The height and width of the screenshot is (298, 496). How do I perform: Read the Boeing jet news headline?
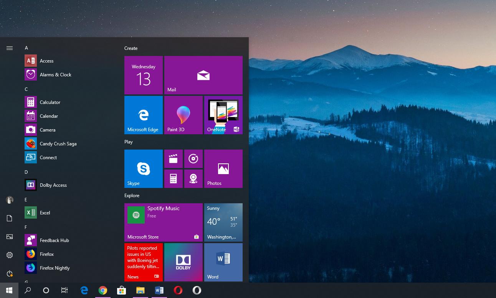[143, 258]
